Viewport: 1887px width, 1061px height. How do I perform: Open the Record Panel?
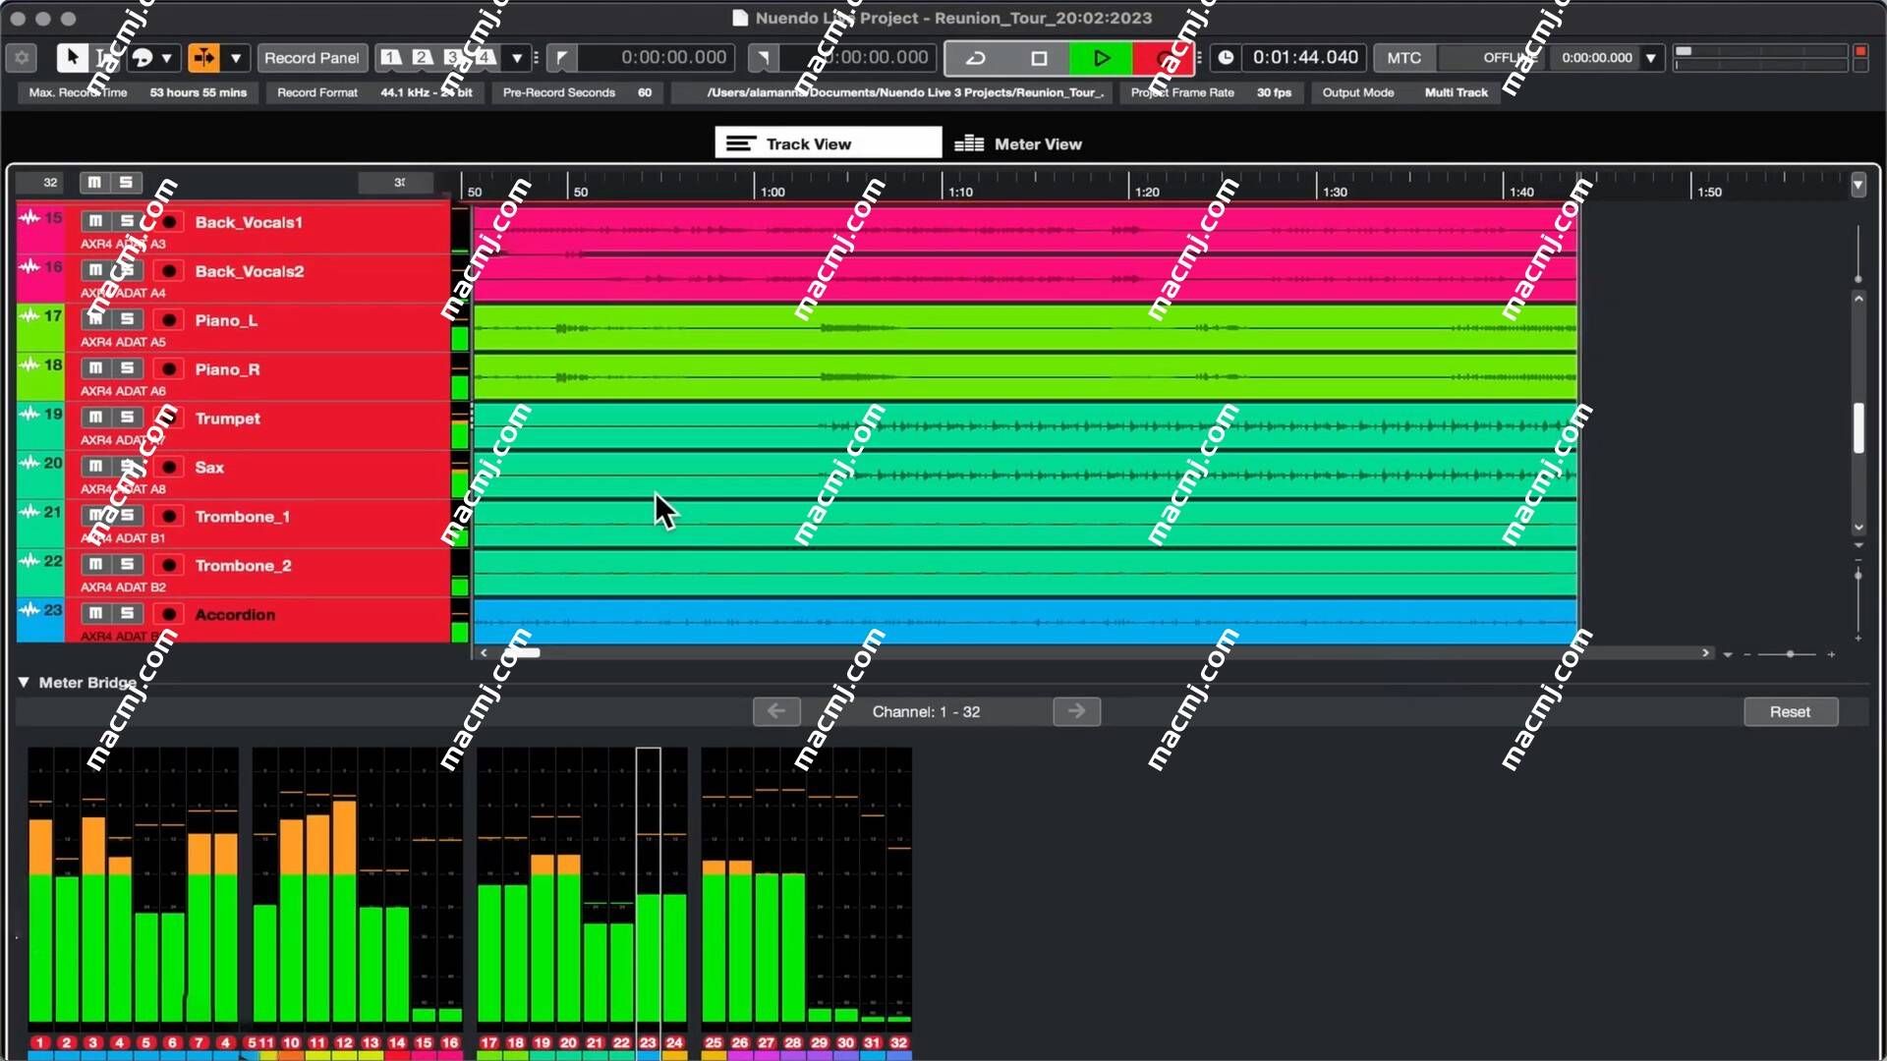[x=312, y=58]
